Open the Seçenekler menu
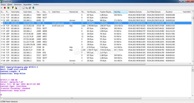This screenshot has width=194, height=103. [x=27, y=5]
